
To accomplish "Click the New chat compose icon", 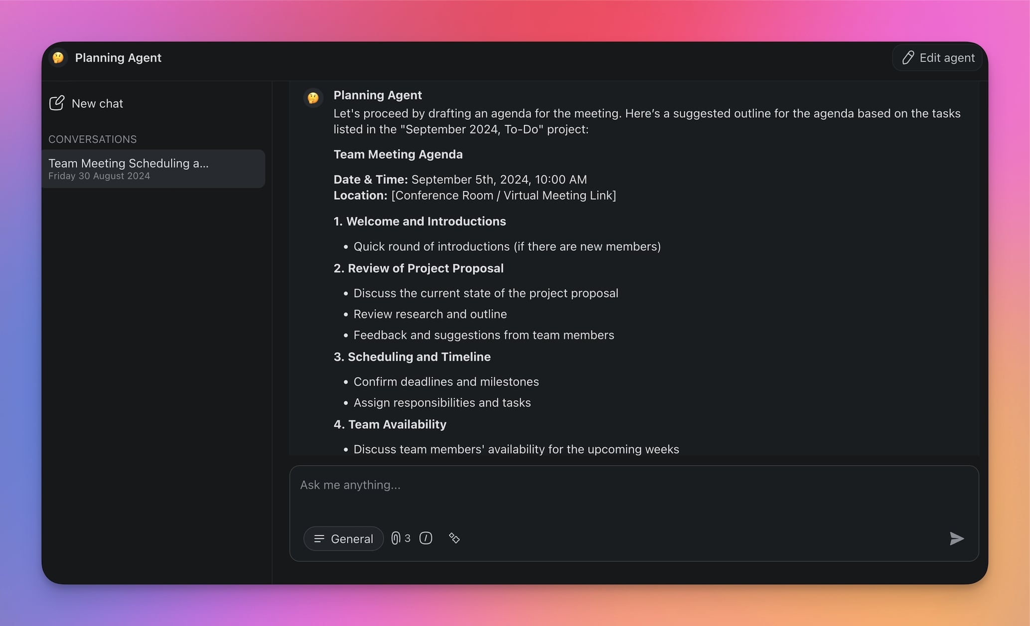I will click(x=57, y=103).
